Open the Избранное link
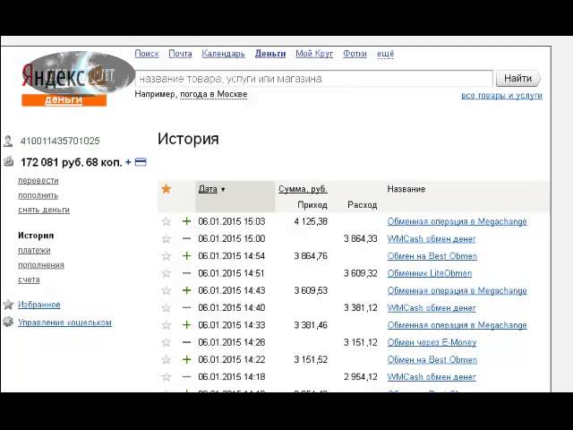 click(x=39, y=305)
